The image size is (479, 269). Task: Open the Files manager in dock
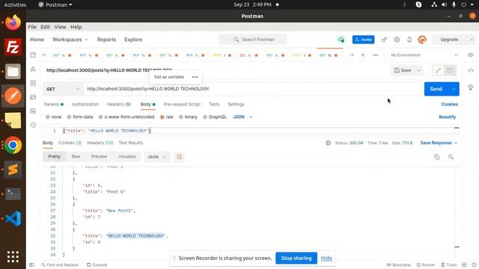(13, 72)
